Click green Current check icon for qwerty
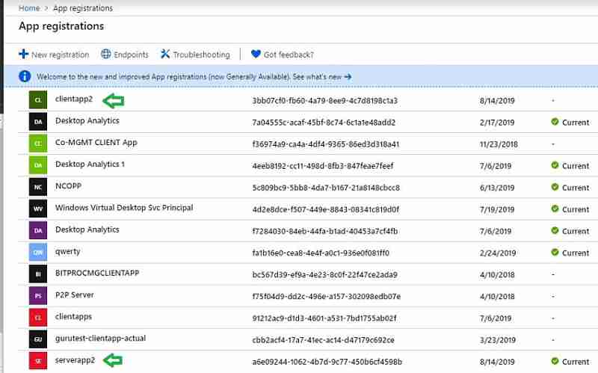 tap(555, 252)
